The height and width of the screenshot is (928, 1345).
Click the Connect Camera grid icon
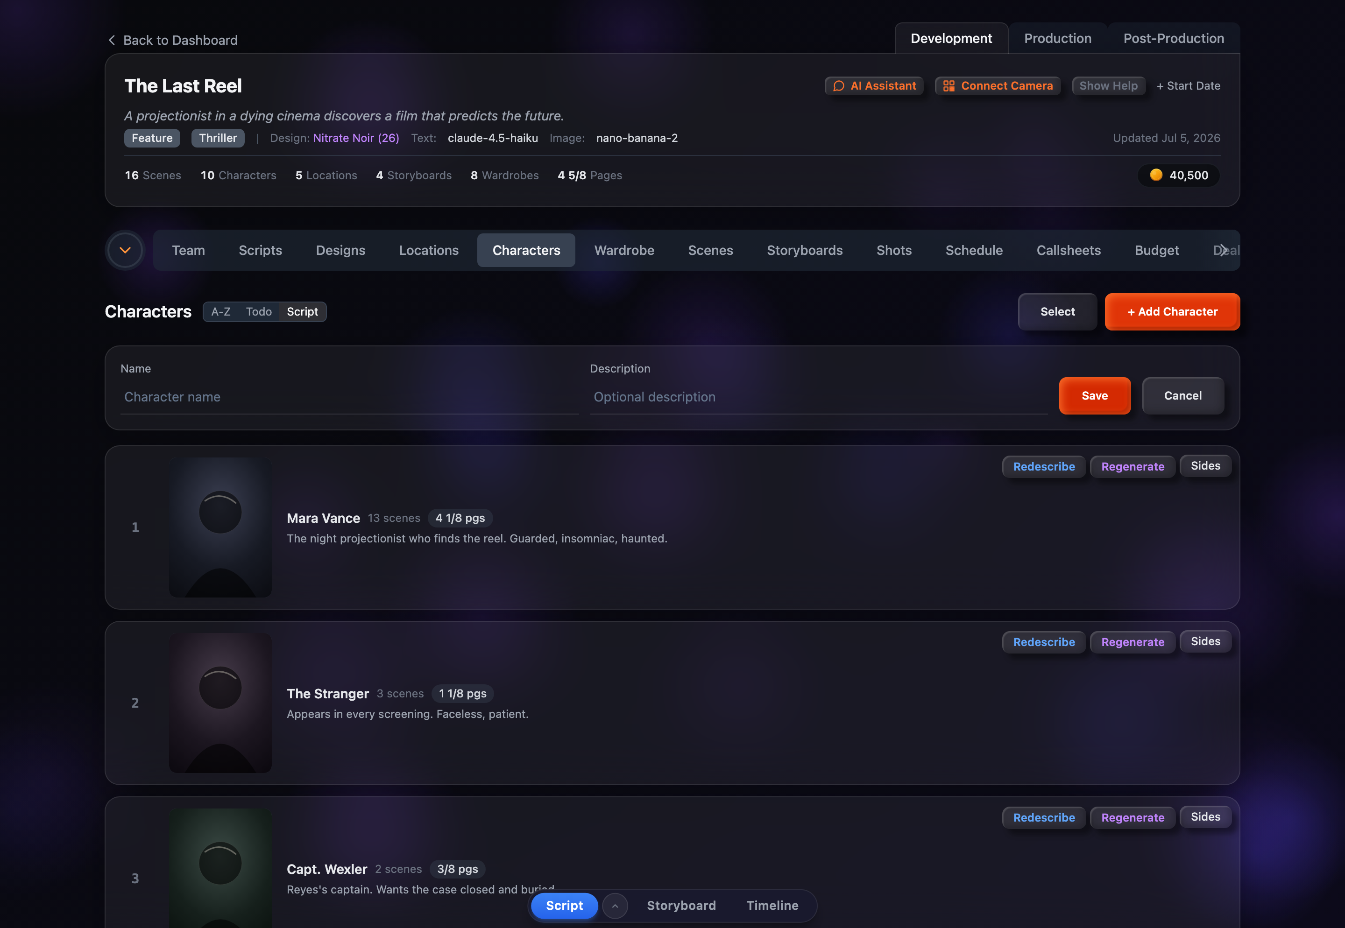click(x=949, y=86)
